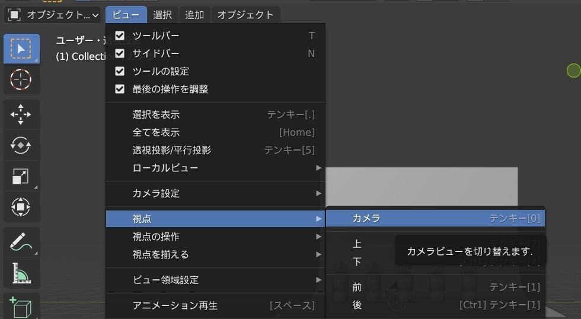Choose 選択を表示 menu entry
The width and height of the screenshot is (581, 319).
pos(216,114)
